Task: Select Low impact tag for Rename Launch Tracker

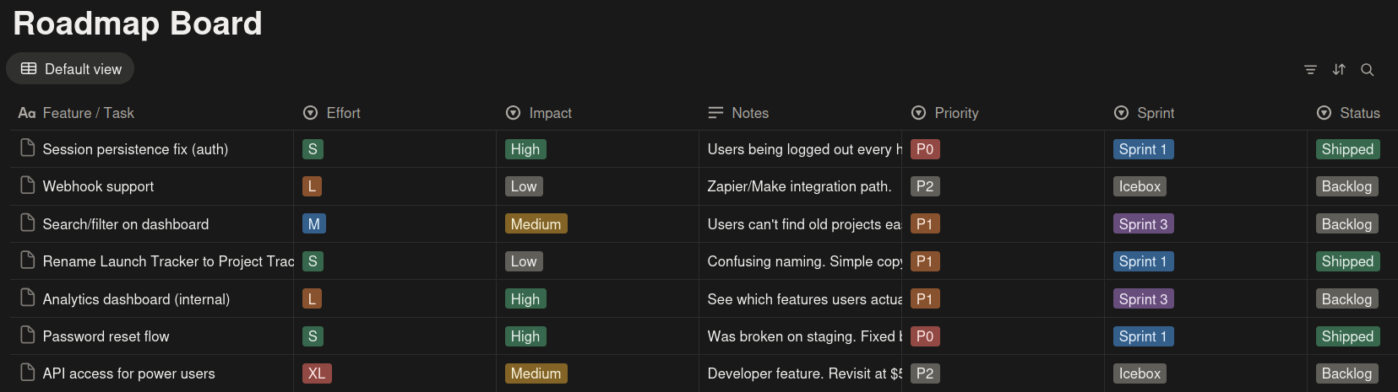Action: (524, 261)
